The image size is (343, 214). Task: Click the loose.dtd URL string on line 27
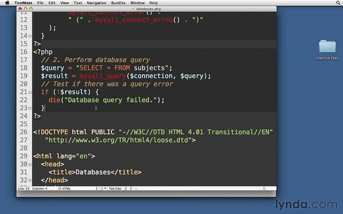click(118, 140)
